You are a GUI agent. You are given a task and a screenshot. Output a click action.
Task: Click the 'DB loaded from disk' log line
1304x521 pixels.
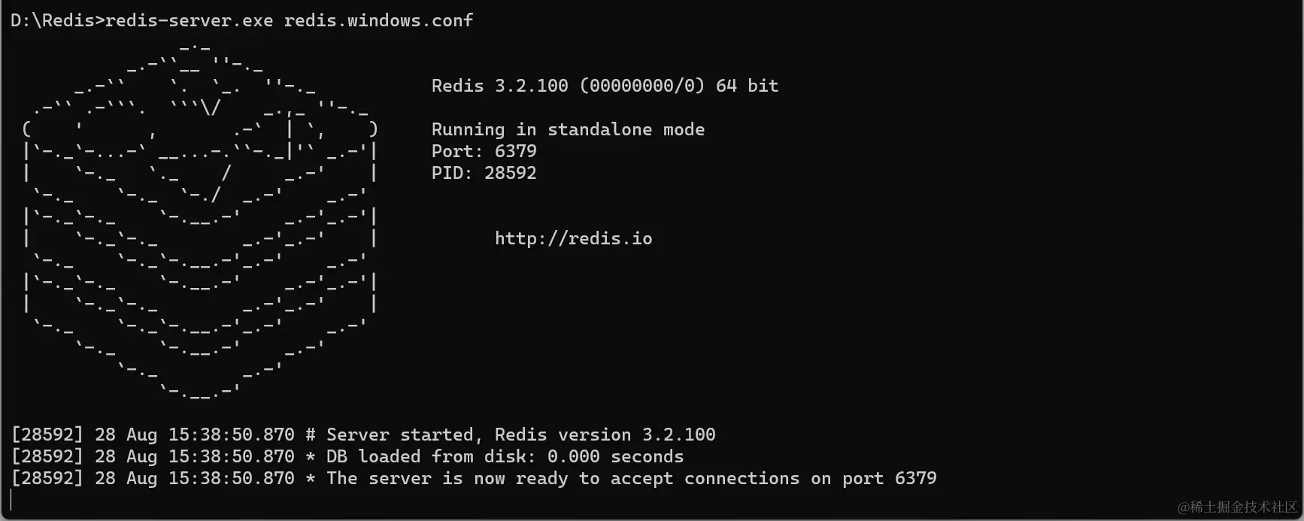coord(347,456)
